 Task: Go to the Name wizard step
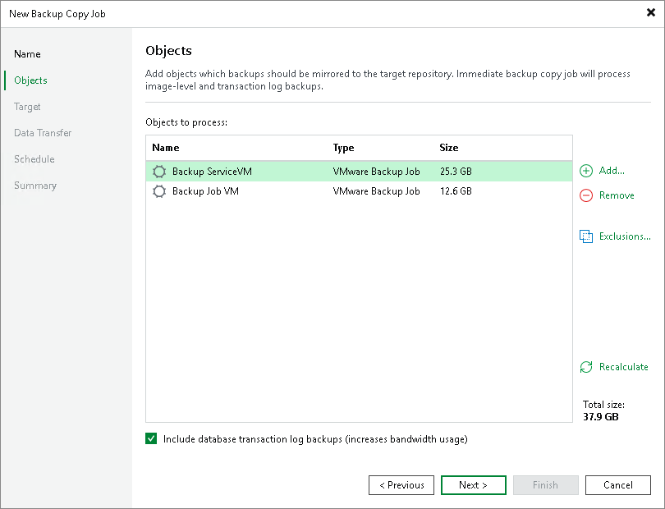tap(27, 54)
